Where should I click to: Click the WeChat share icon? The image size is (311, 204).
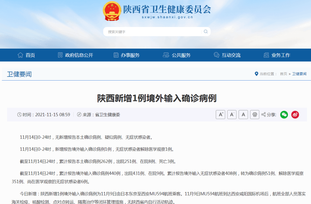coord(284,115)
